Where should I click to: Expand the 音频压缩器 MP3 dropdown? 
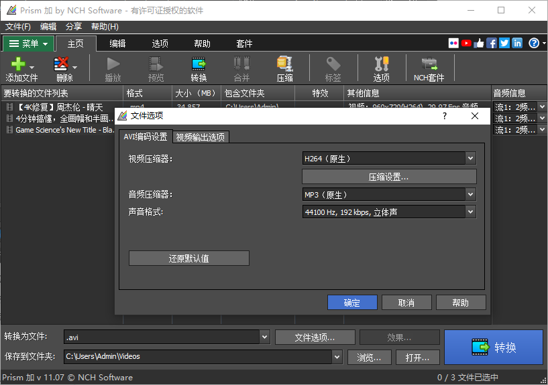coord(470,194)
